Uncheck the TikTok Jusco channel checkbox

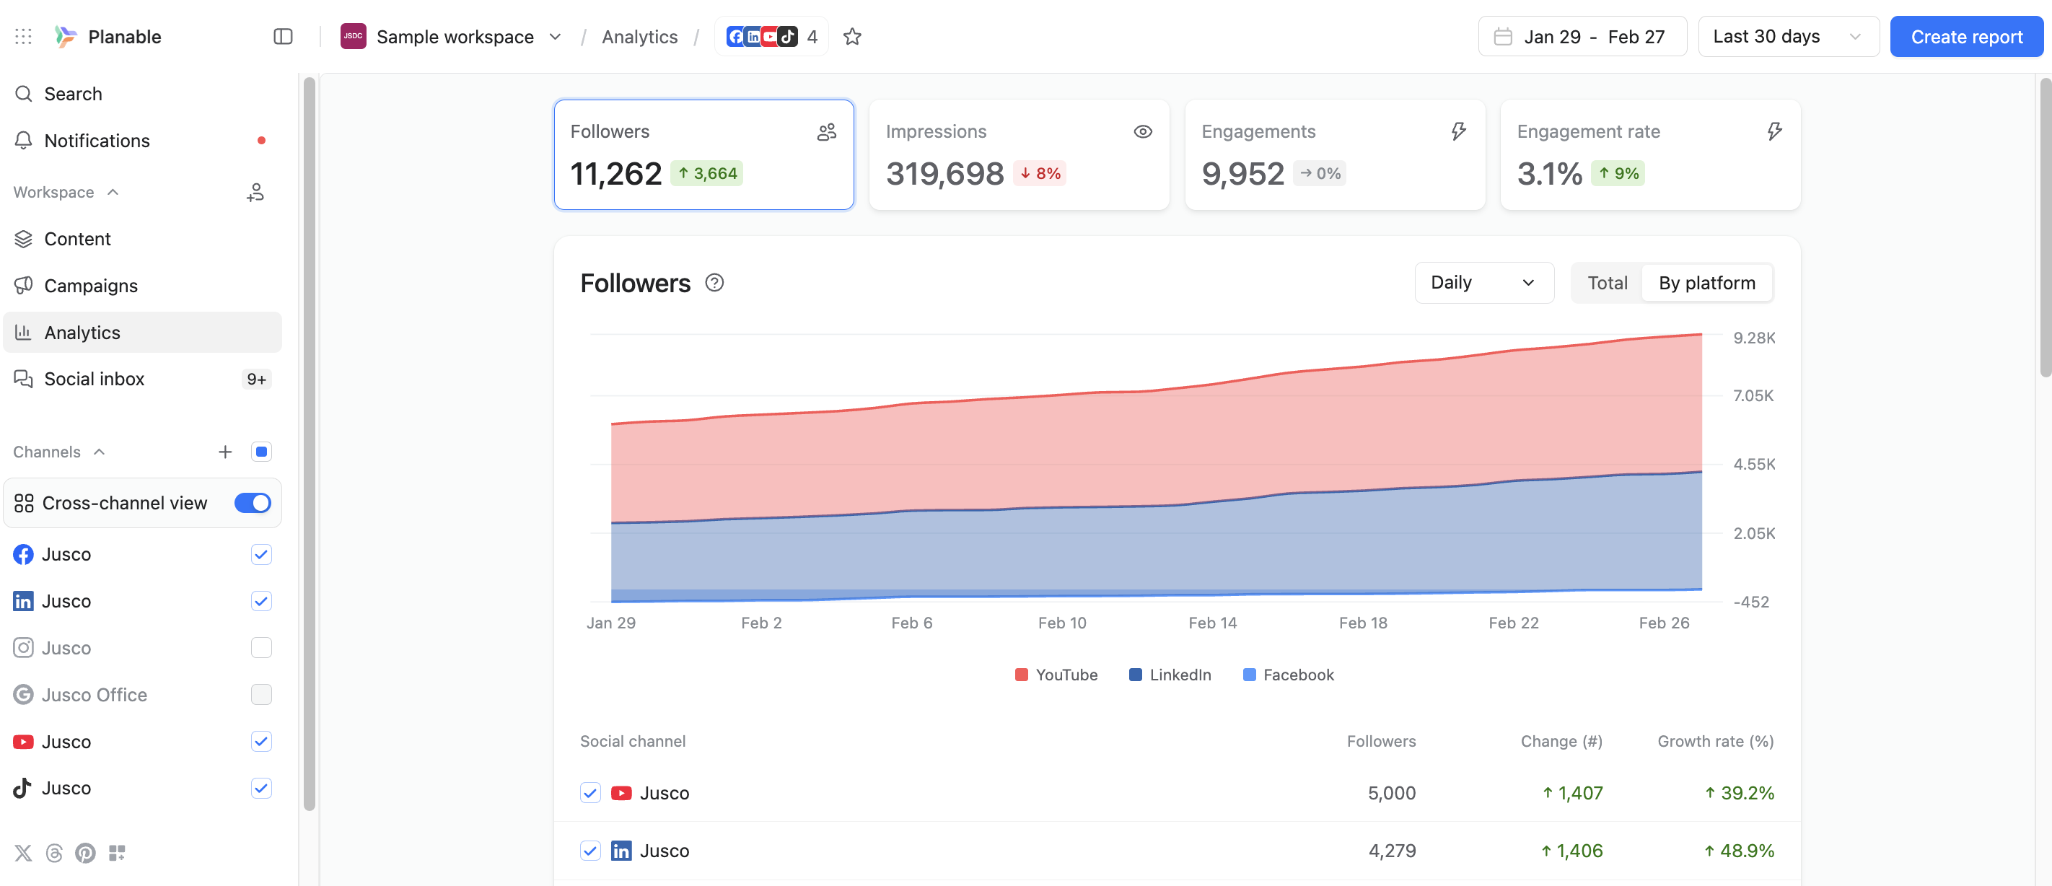coord(261,788)
